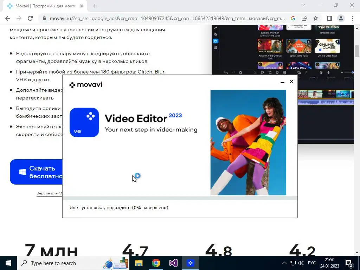
Task: Minimize the Movavi installer window
Action: [282, 82]
